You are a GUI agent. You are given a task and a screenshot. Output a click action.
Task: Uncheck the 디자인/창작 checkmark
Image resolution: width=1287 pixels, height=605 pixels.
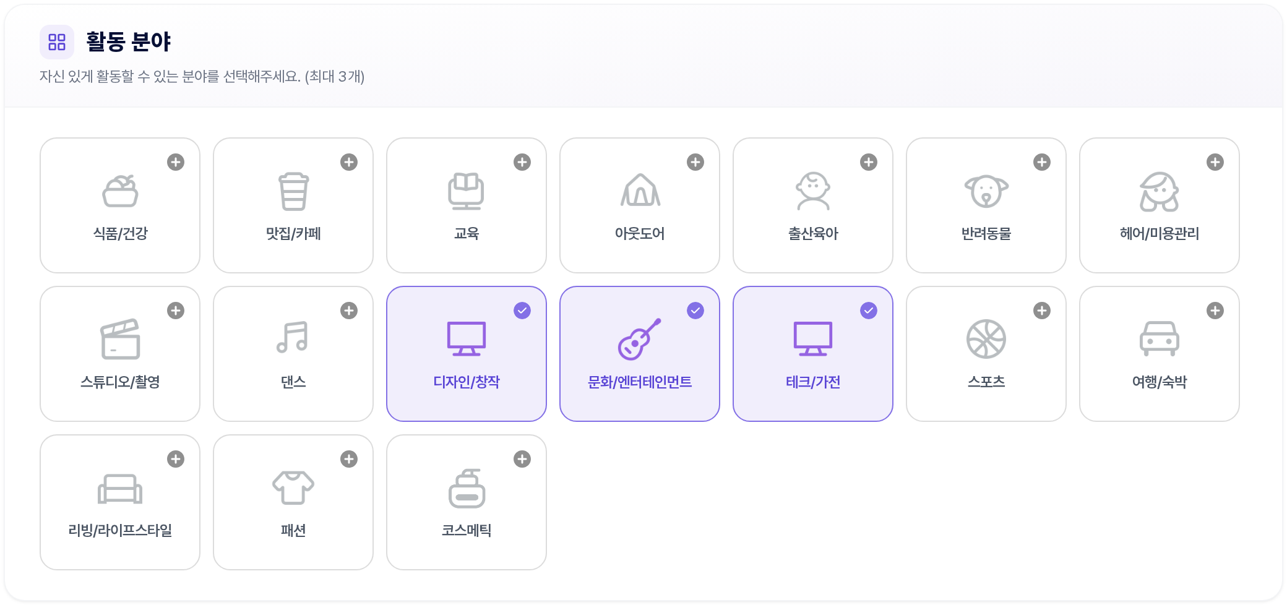522,311
